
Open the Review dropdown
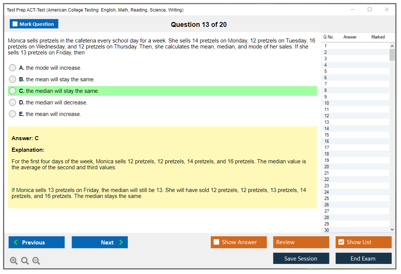point(301,242)
